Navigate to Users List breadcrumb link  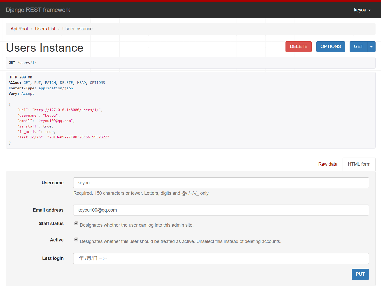point(45,29)
